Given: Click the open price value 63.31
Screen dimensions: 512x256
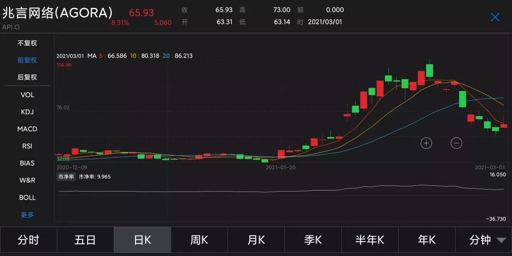Looking at the screenshot, I should pyautogui.click(x=224, y=22).
